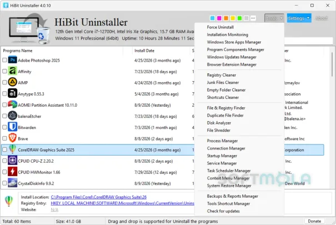Tick the Affinity checkbox
This screenshot has height=225, width=336.
coord(4,71)
